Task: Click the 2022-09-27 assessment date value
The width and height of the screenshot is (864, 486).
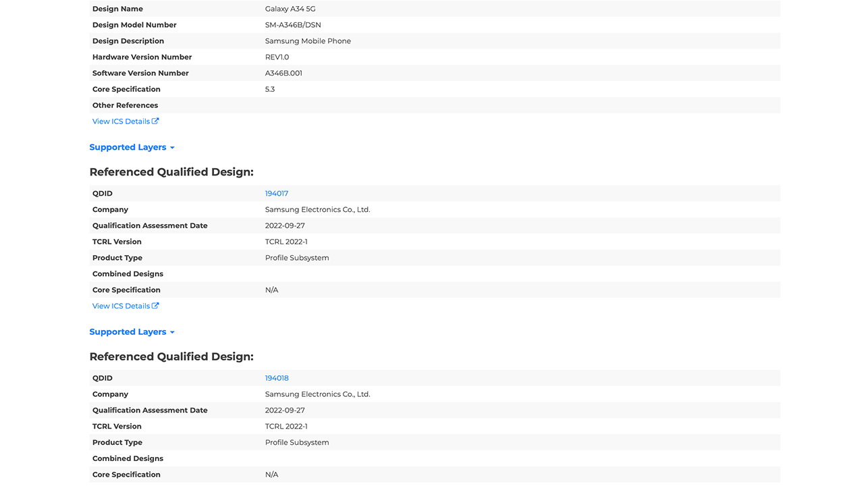Action: 284,225
